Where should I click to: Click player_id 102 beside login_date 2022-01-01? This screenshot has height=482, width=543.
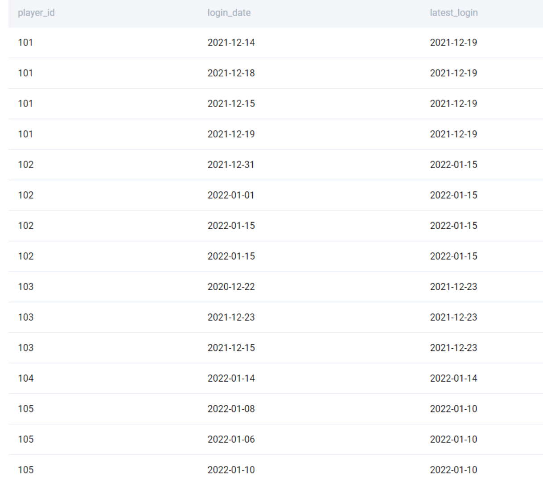coord(25,195)
